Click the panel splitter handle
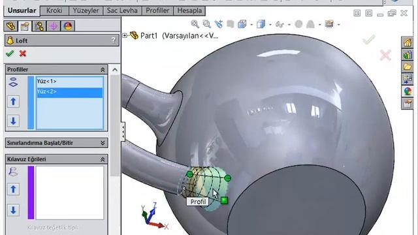The width and height of the screenshot is (418, 235). click(x=123, y=132)
